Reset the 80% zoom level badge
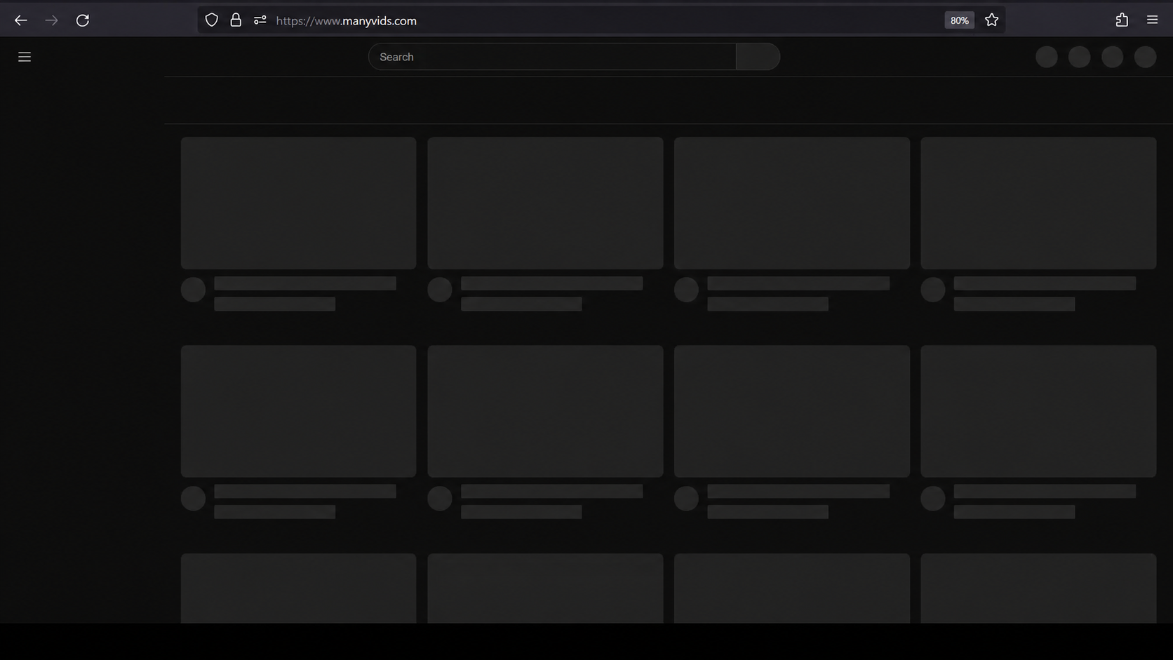The height and width of the screenshot is (660, 1173). (959, 20)
